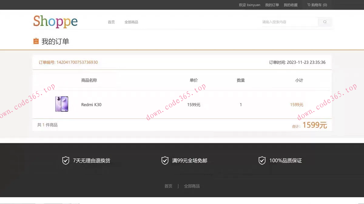The width and height of the screenshot is (364, 204).
Task: Click order number 142041700753736930
Action: tap(76, 62)
